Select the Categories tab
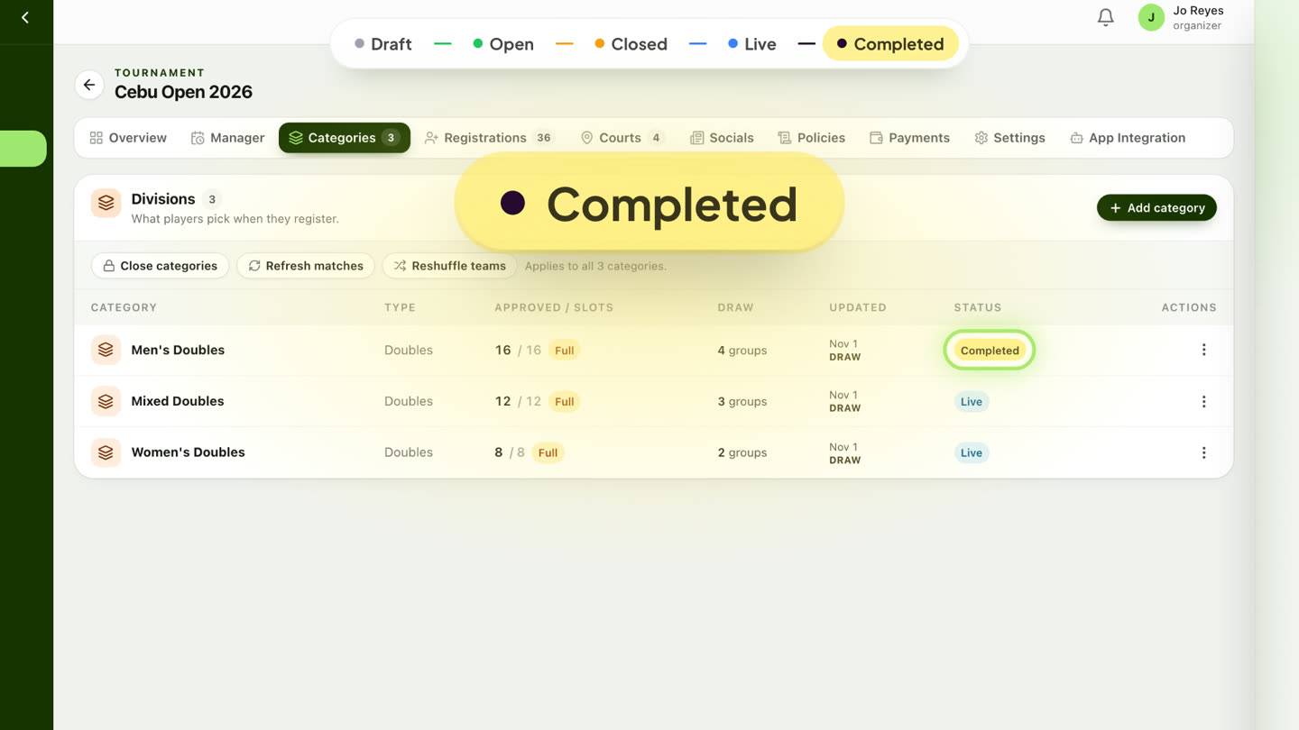This screenshot has width=1299, height=730. [345, 138]
